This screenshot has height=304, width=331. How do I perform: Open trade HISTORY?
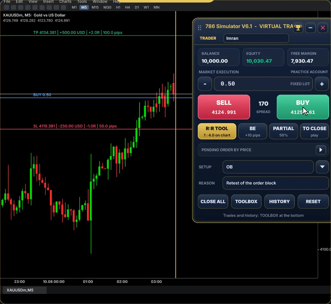279,201
